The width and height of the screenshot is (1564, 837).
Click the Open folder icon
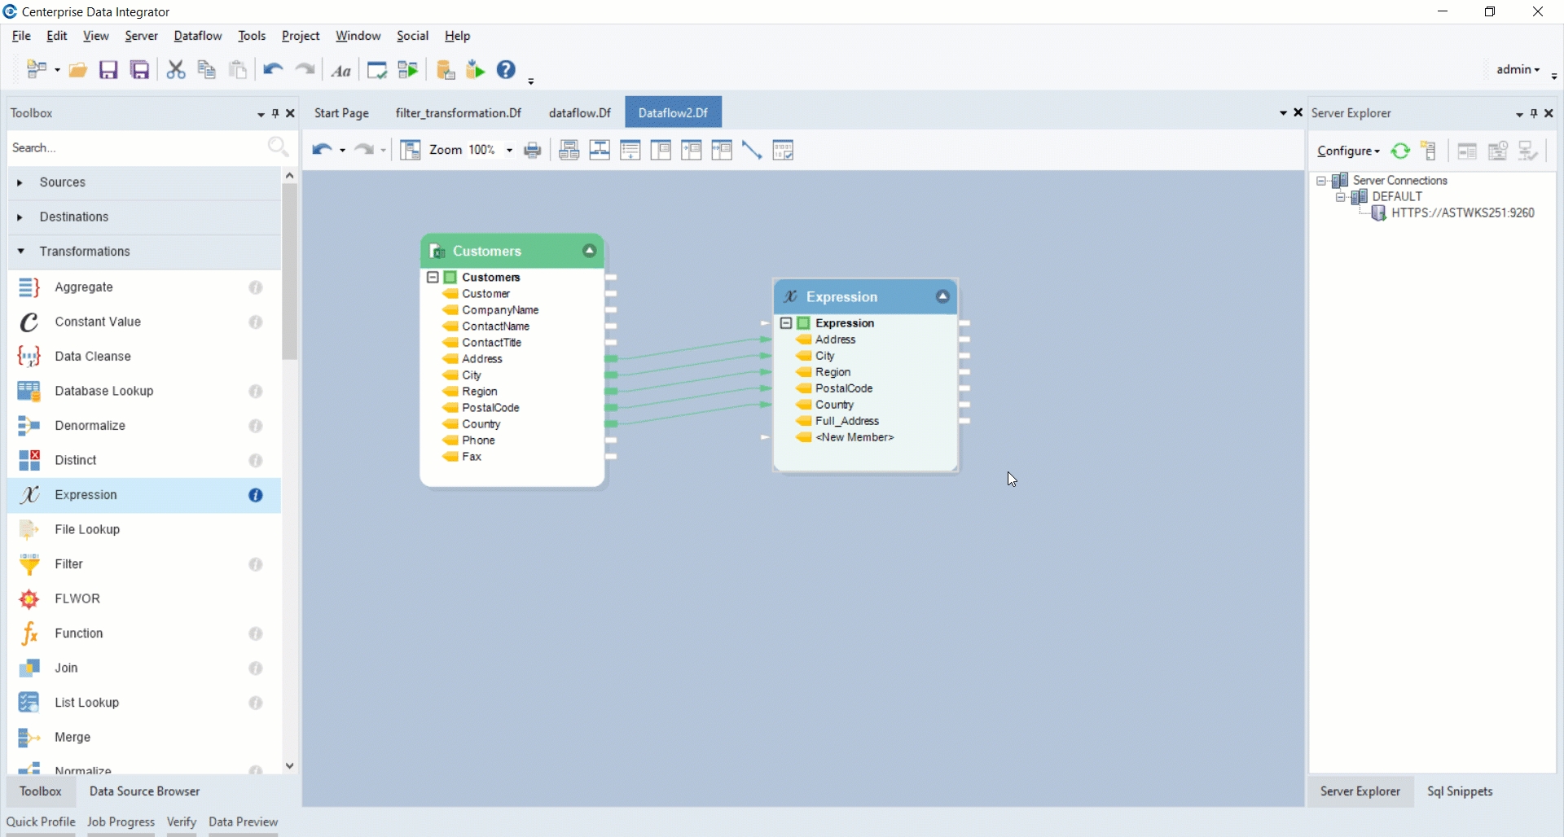tap(78, 70)
